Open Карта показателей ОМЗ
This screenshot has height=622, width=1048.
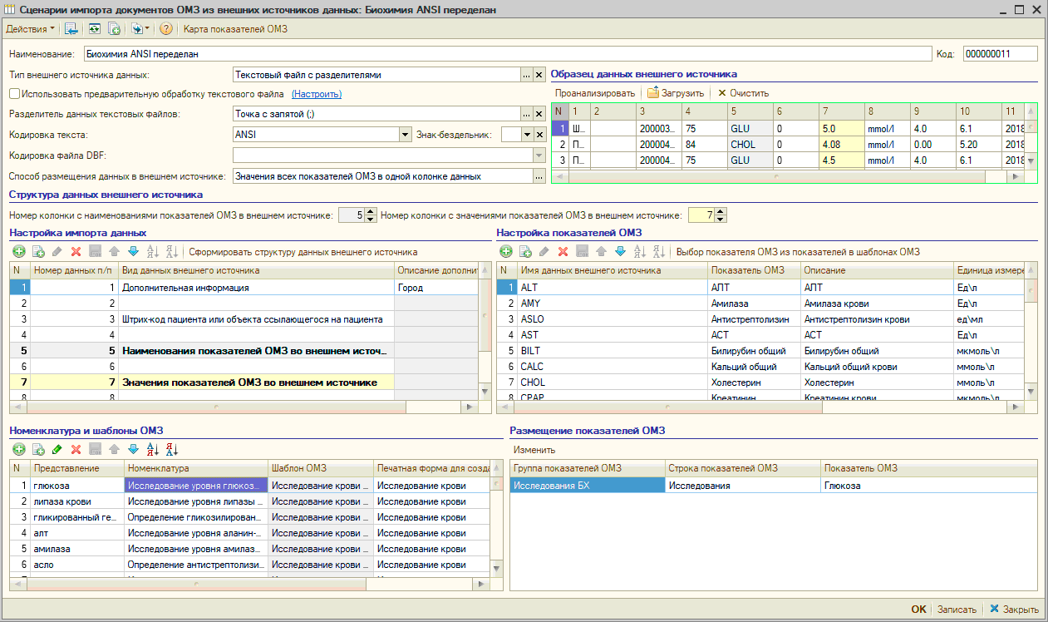[235, 29]
